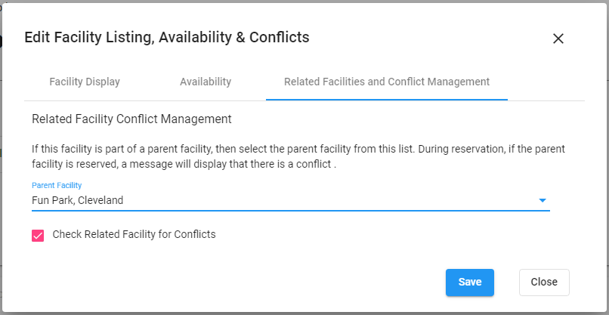
Task: Close the dialog using the X icon
Action: pyautogui.click(x=558, y=39)
